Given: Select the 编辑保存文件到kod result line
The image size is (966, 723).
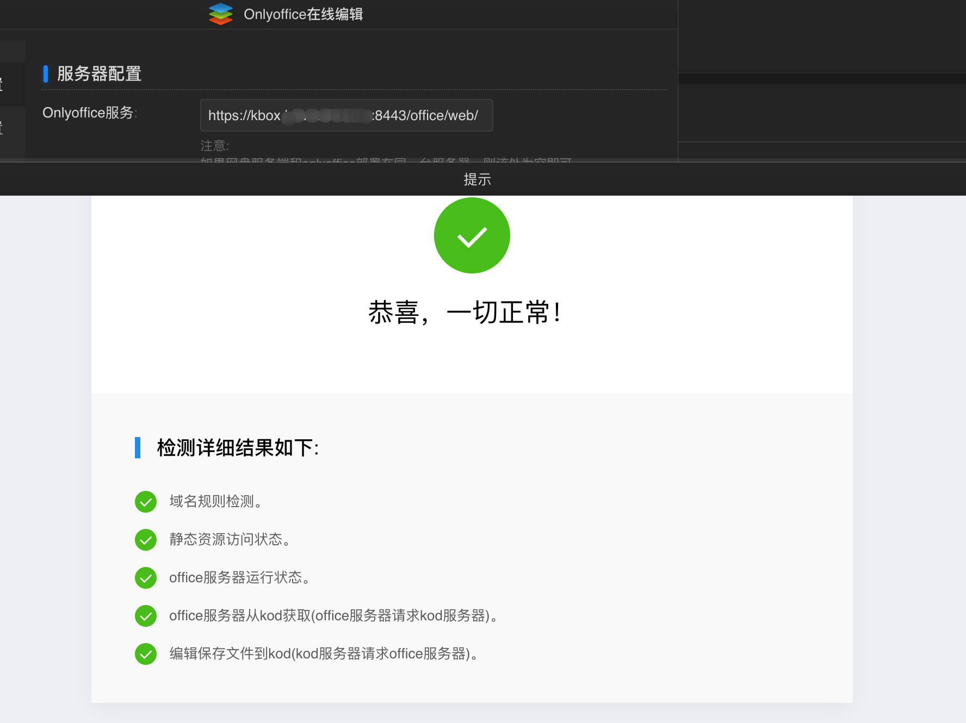Looking at the screenshot, I should pos(325,653).
